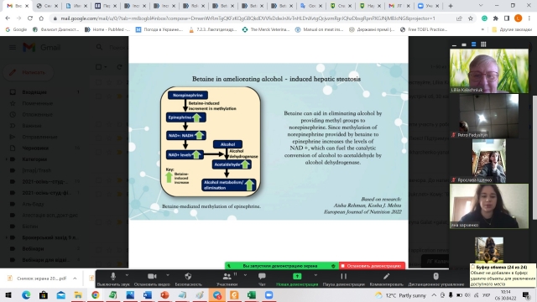
Task: Start a New Share
Action: (297, 279)
